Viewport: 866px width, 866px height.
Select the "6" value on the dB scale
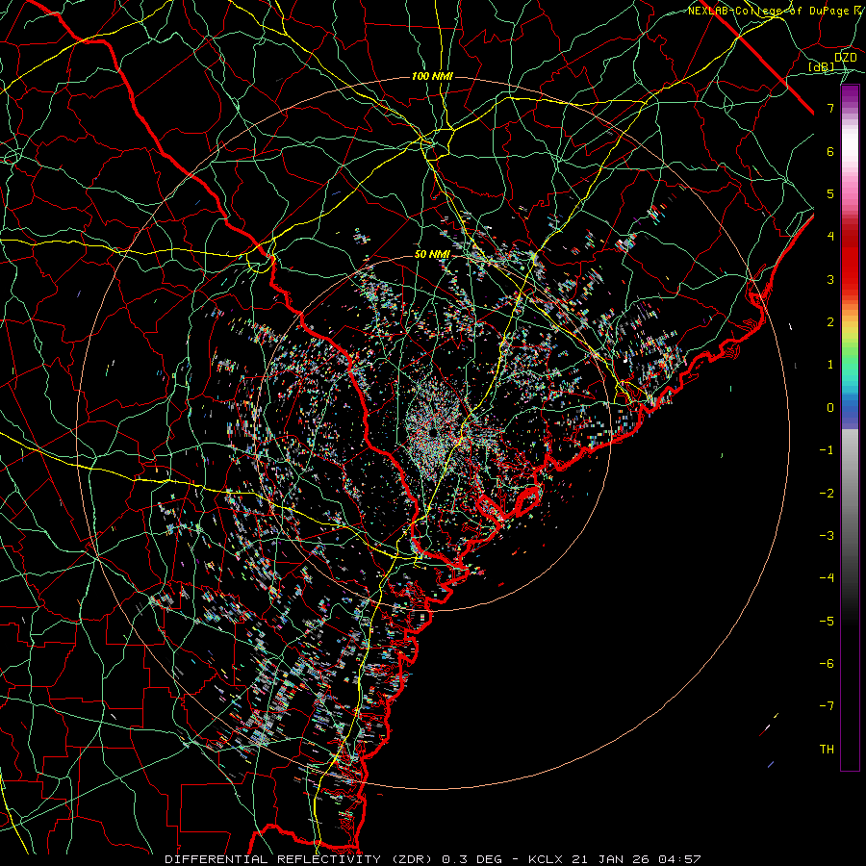[830, 151]
